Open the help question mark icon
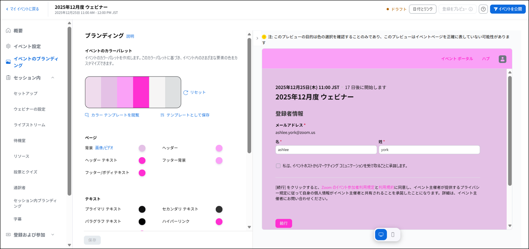The image size is (529, 249). (483, 9)
